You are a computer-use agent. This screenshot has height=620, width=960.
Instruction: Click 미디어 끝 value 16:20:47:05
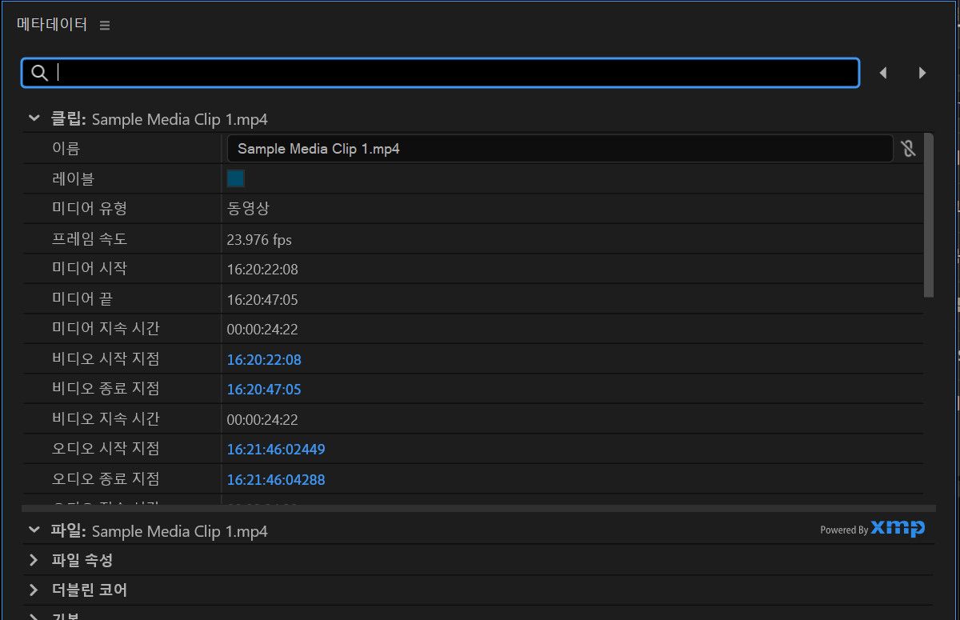pyautogui.click(x=262, y=300)
